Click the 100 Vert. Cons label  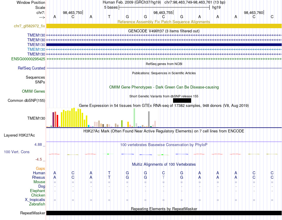[17, 152]
